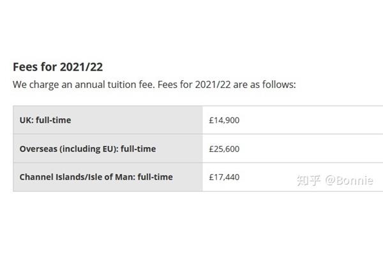
Task: Select the annual tuition fee intro sentence
Action: point(154,85)
